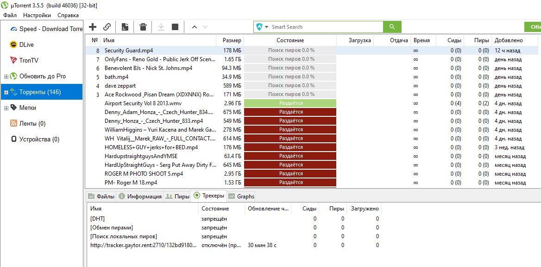The height and width of the screenshot is (267, 541).
Task: Click the Remove Torrent trash icon
Action: (x=143, y=26)
